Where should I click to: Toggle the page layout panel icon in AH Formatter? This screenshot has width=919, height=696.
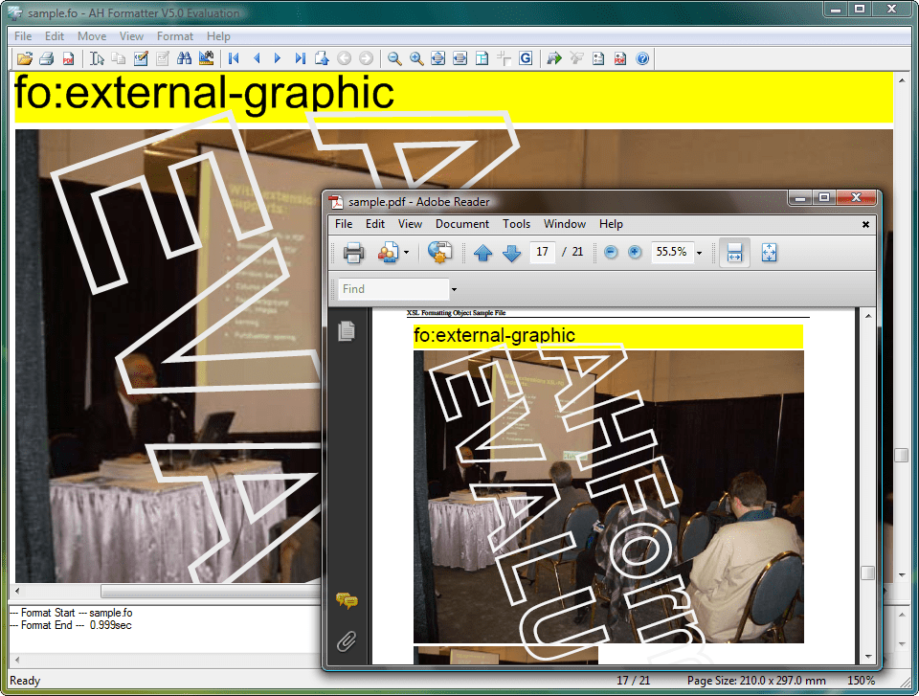[x=482, y=58]
